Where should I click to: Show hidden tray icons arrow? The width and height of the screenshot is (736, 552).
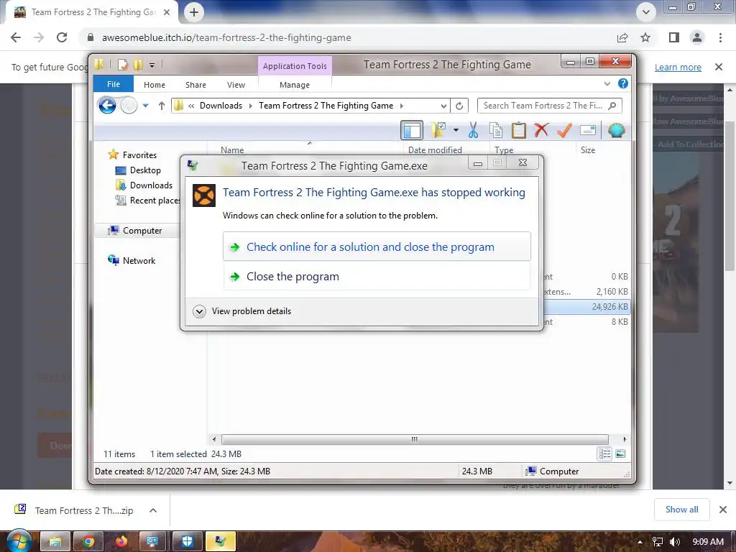[x=640, y=542]
